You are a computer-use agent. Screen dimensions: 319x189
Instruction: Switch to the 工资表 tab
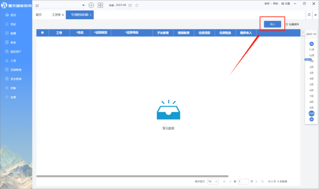click(57, 15)
